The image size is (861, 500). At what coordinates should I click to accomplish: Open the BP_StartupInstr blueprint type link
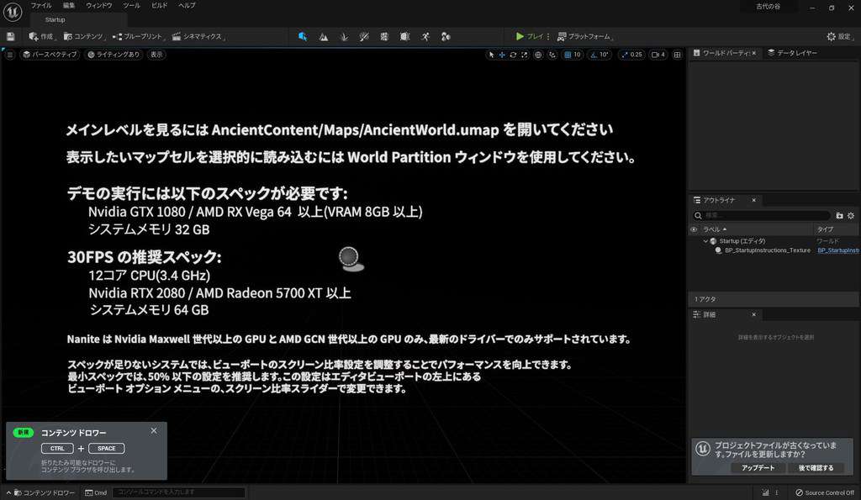click(x=838, y=250)
